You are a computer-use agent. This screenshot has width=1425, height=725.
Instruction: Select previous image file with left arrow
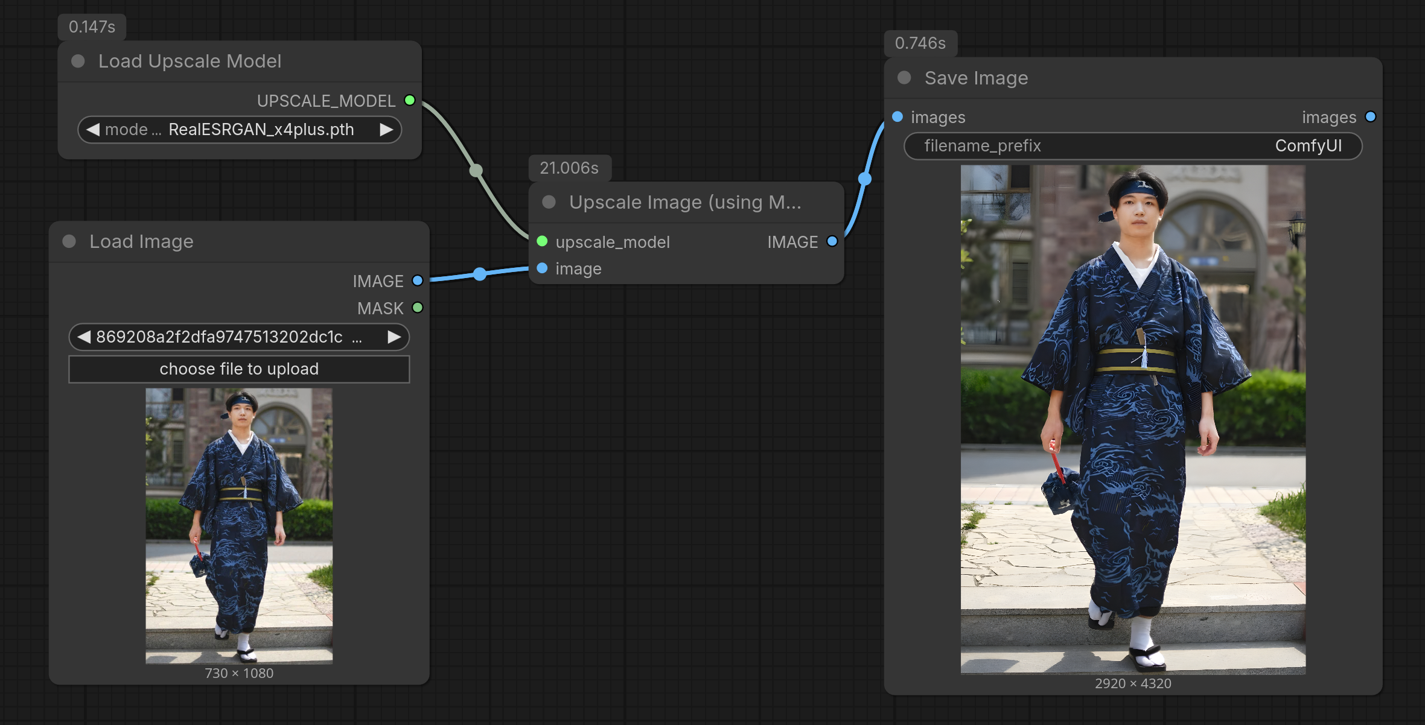pos(84,337)
